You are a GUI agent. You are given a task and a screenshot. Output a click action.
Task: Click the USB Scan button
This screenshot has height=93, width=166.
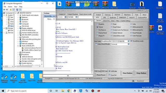pos(104,71)
